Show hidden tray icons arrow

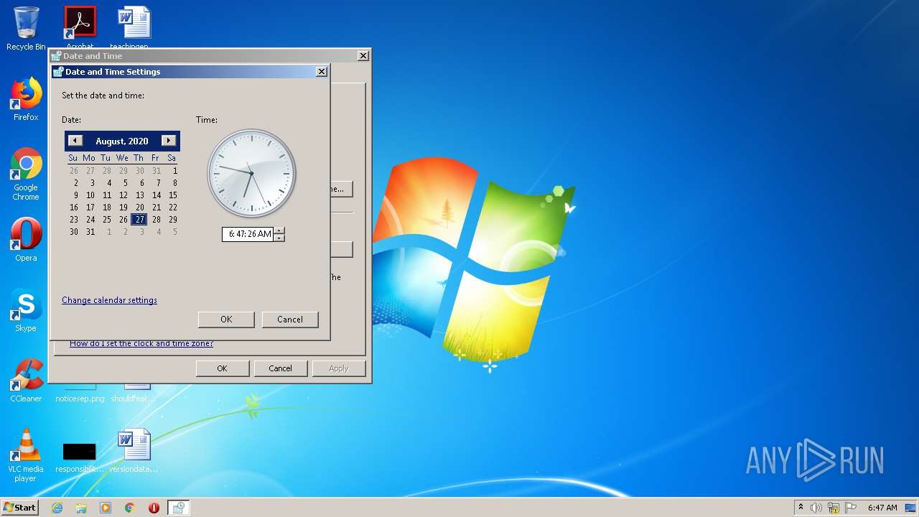(801, 508)
